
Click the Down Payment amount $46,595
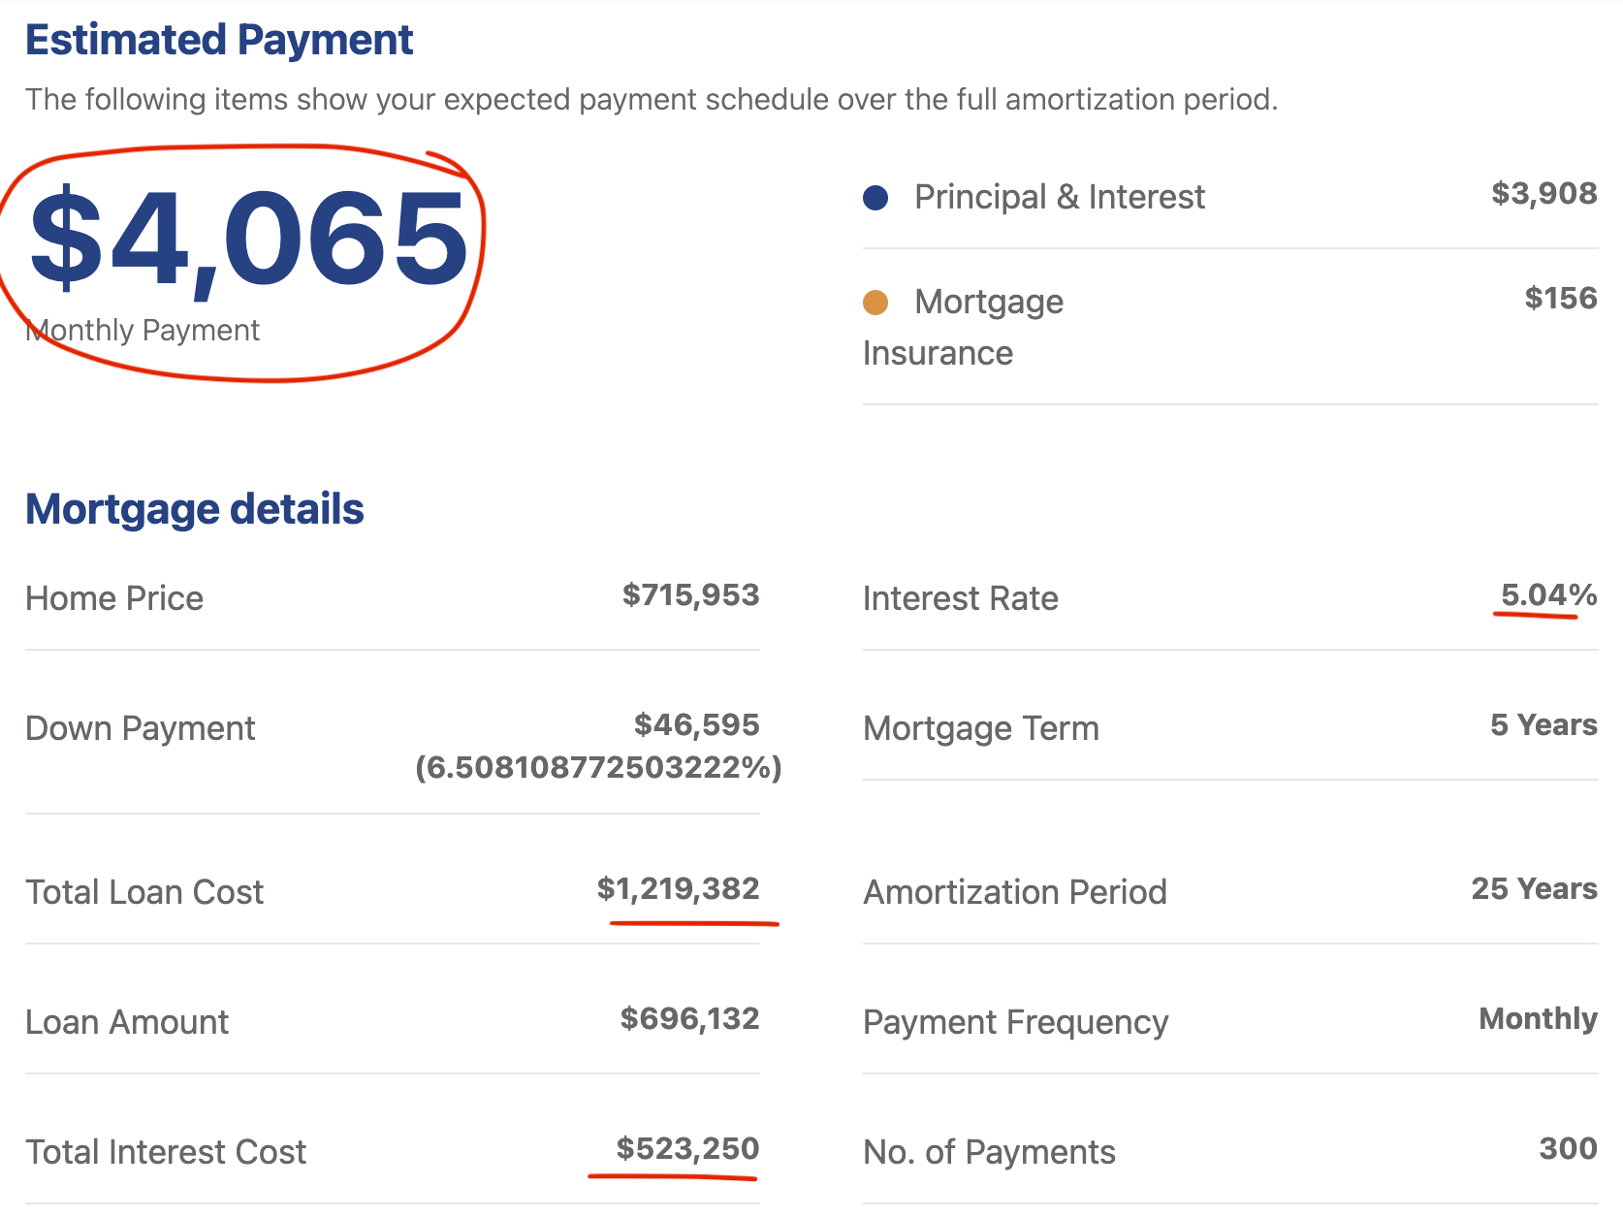[x=696, y=724]
